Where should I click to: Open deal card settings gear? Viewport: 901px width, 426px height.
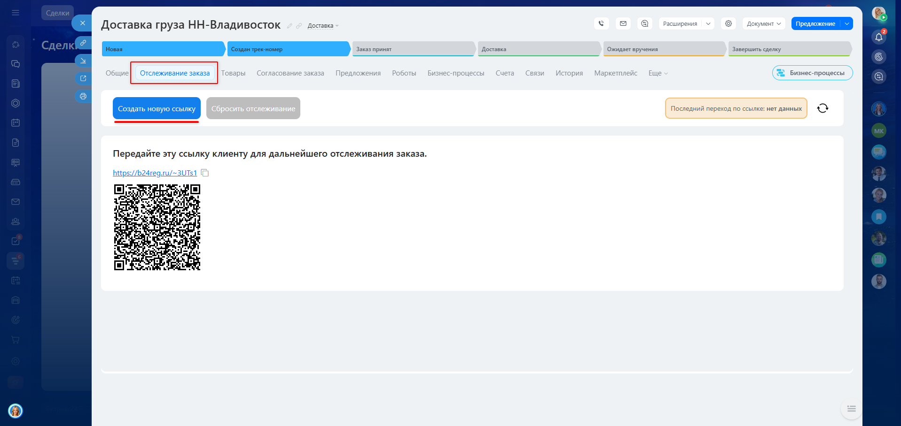(x=729, y=23)
